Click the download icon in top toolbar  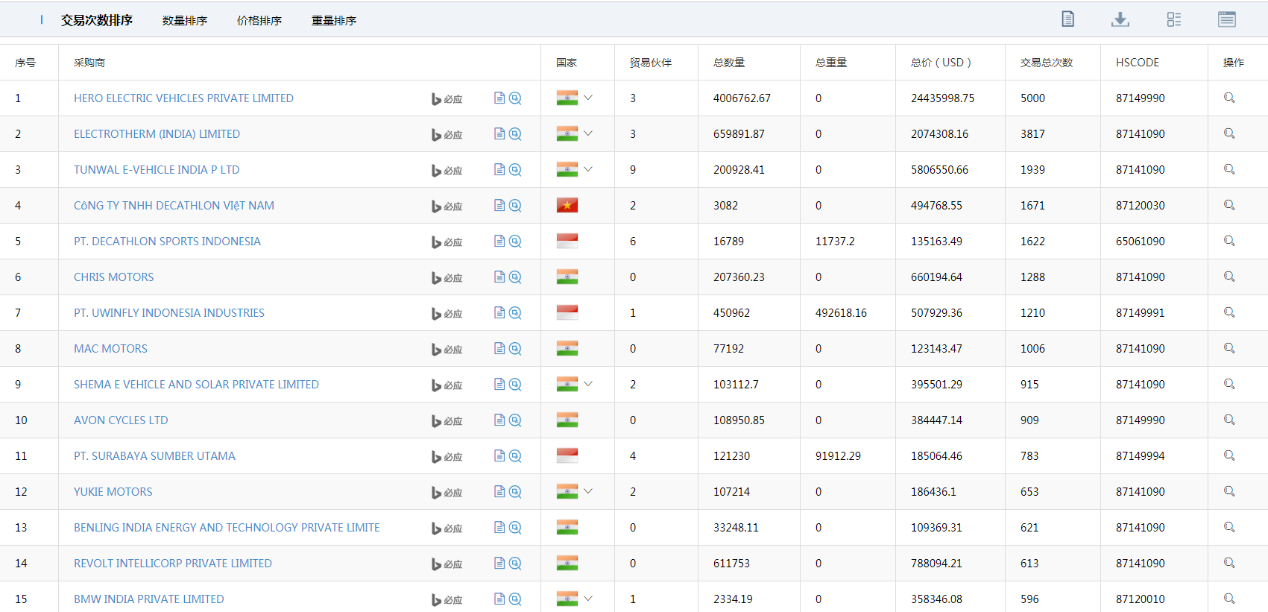click(1120, 19)
